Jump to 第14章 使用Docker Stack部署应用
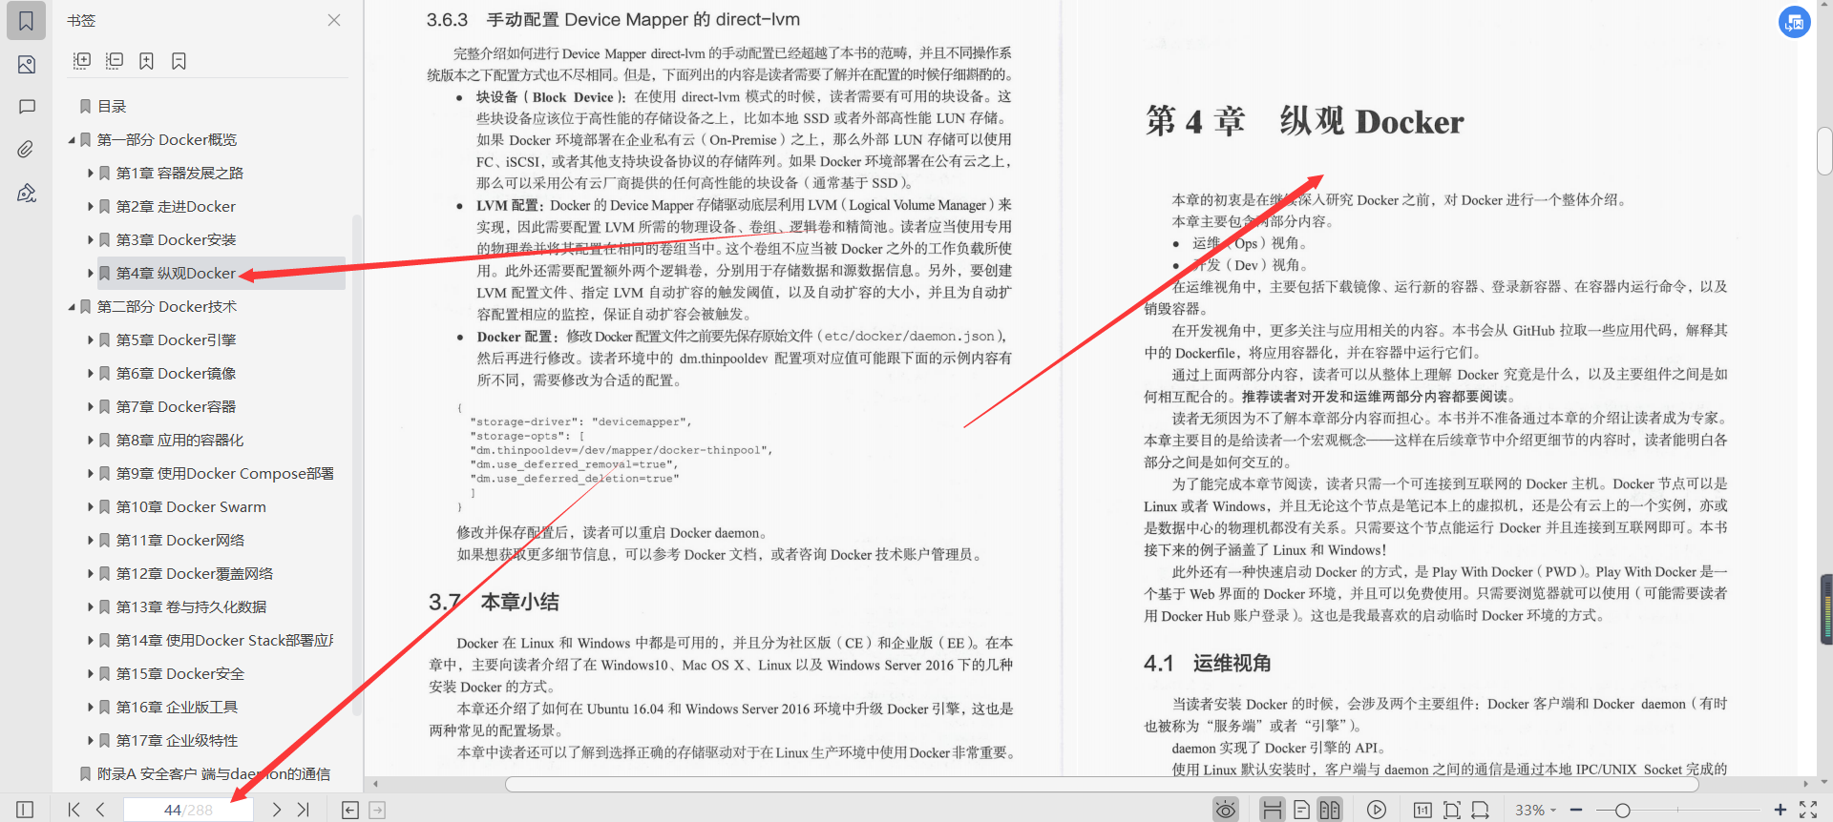 (x=225, y=641)
